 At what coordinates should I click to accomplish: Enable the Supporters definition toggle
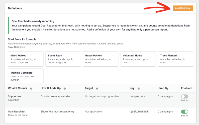(x=185, y=96)
